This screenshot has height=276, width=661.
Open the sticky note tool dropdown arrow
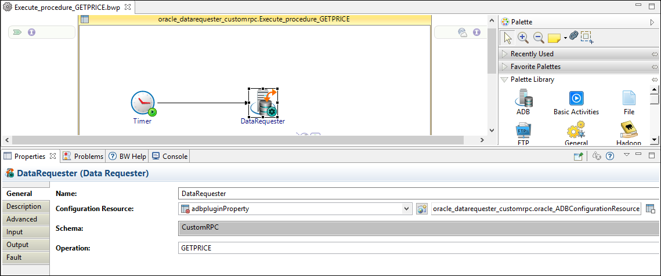coord(565,38)
